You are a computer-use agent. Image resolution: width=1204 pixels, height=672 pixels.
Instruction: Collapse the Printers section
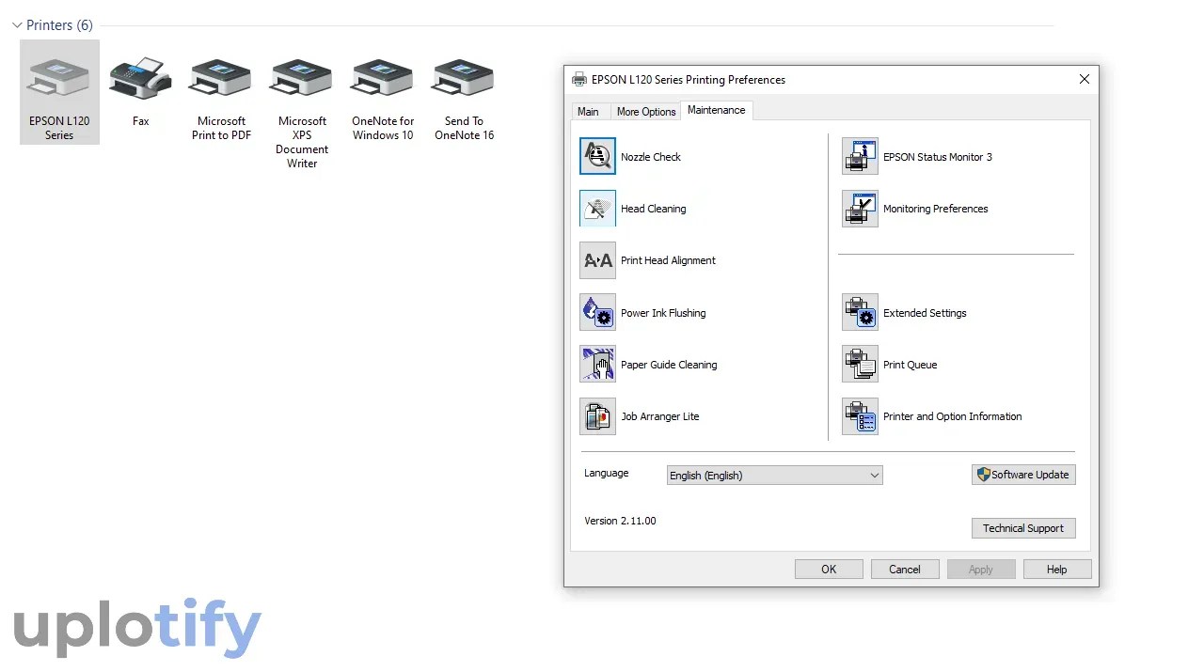(16, 25)
